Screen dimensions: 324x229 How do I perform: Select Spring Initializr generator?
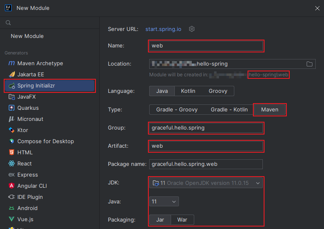click(50, 86)
